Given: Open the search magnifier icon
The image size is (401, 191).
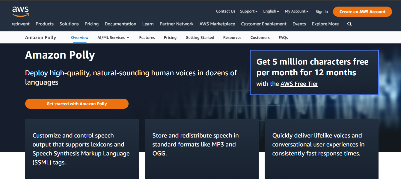Looking at the screenshot, I should click(349, 24).
